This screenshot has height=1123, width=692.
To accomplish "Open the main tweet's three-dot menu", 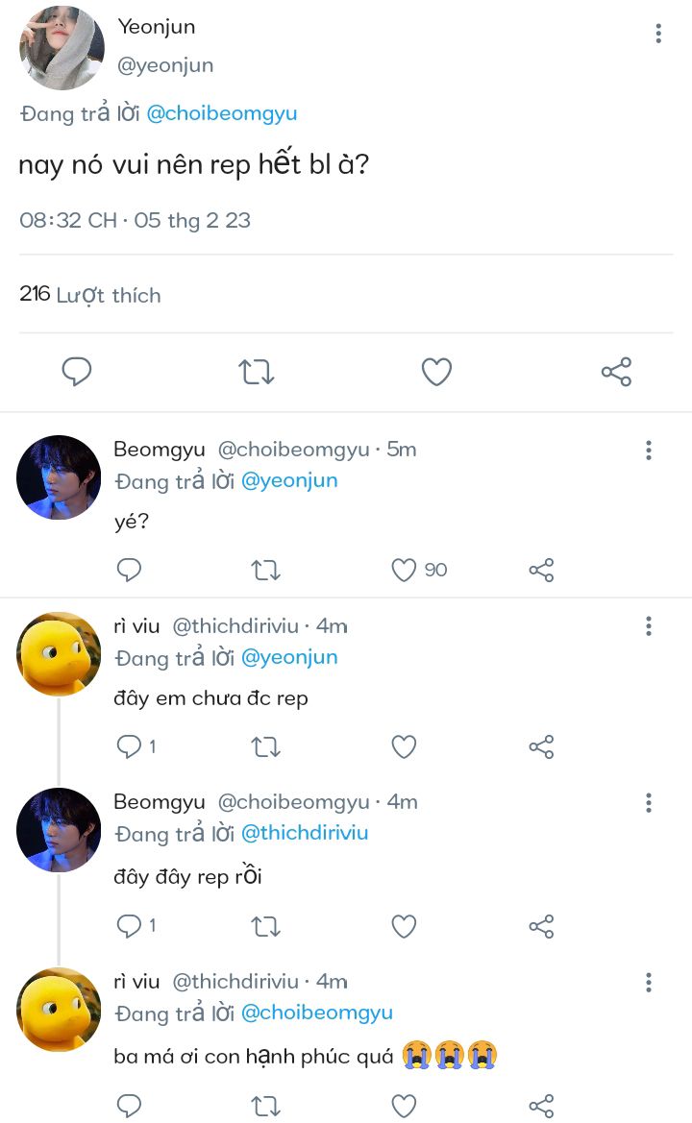I will click(658, 35).
